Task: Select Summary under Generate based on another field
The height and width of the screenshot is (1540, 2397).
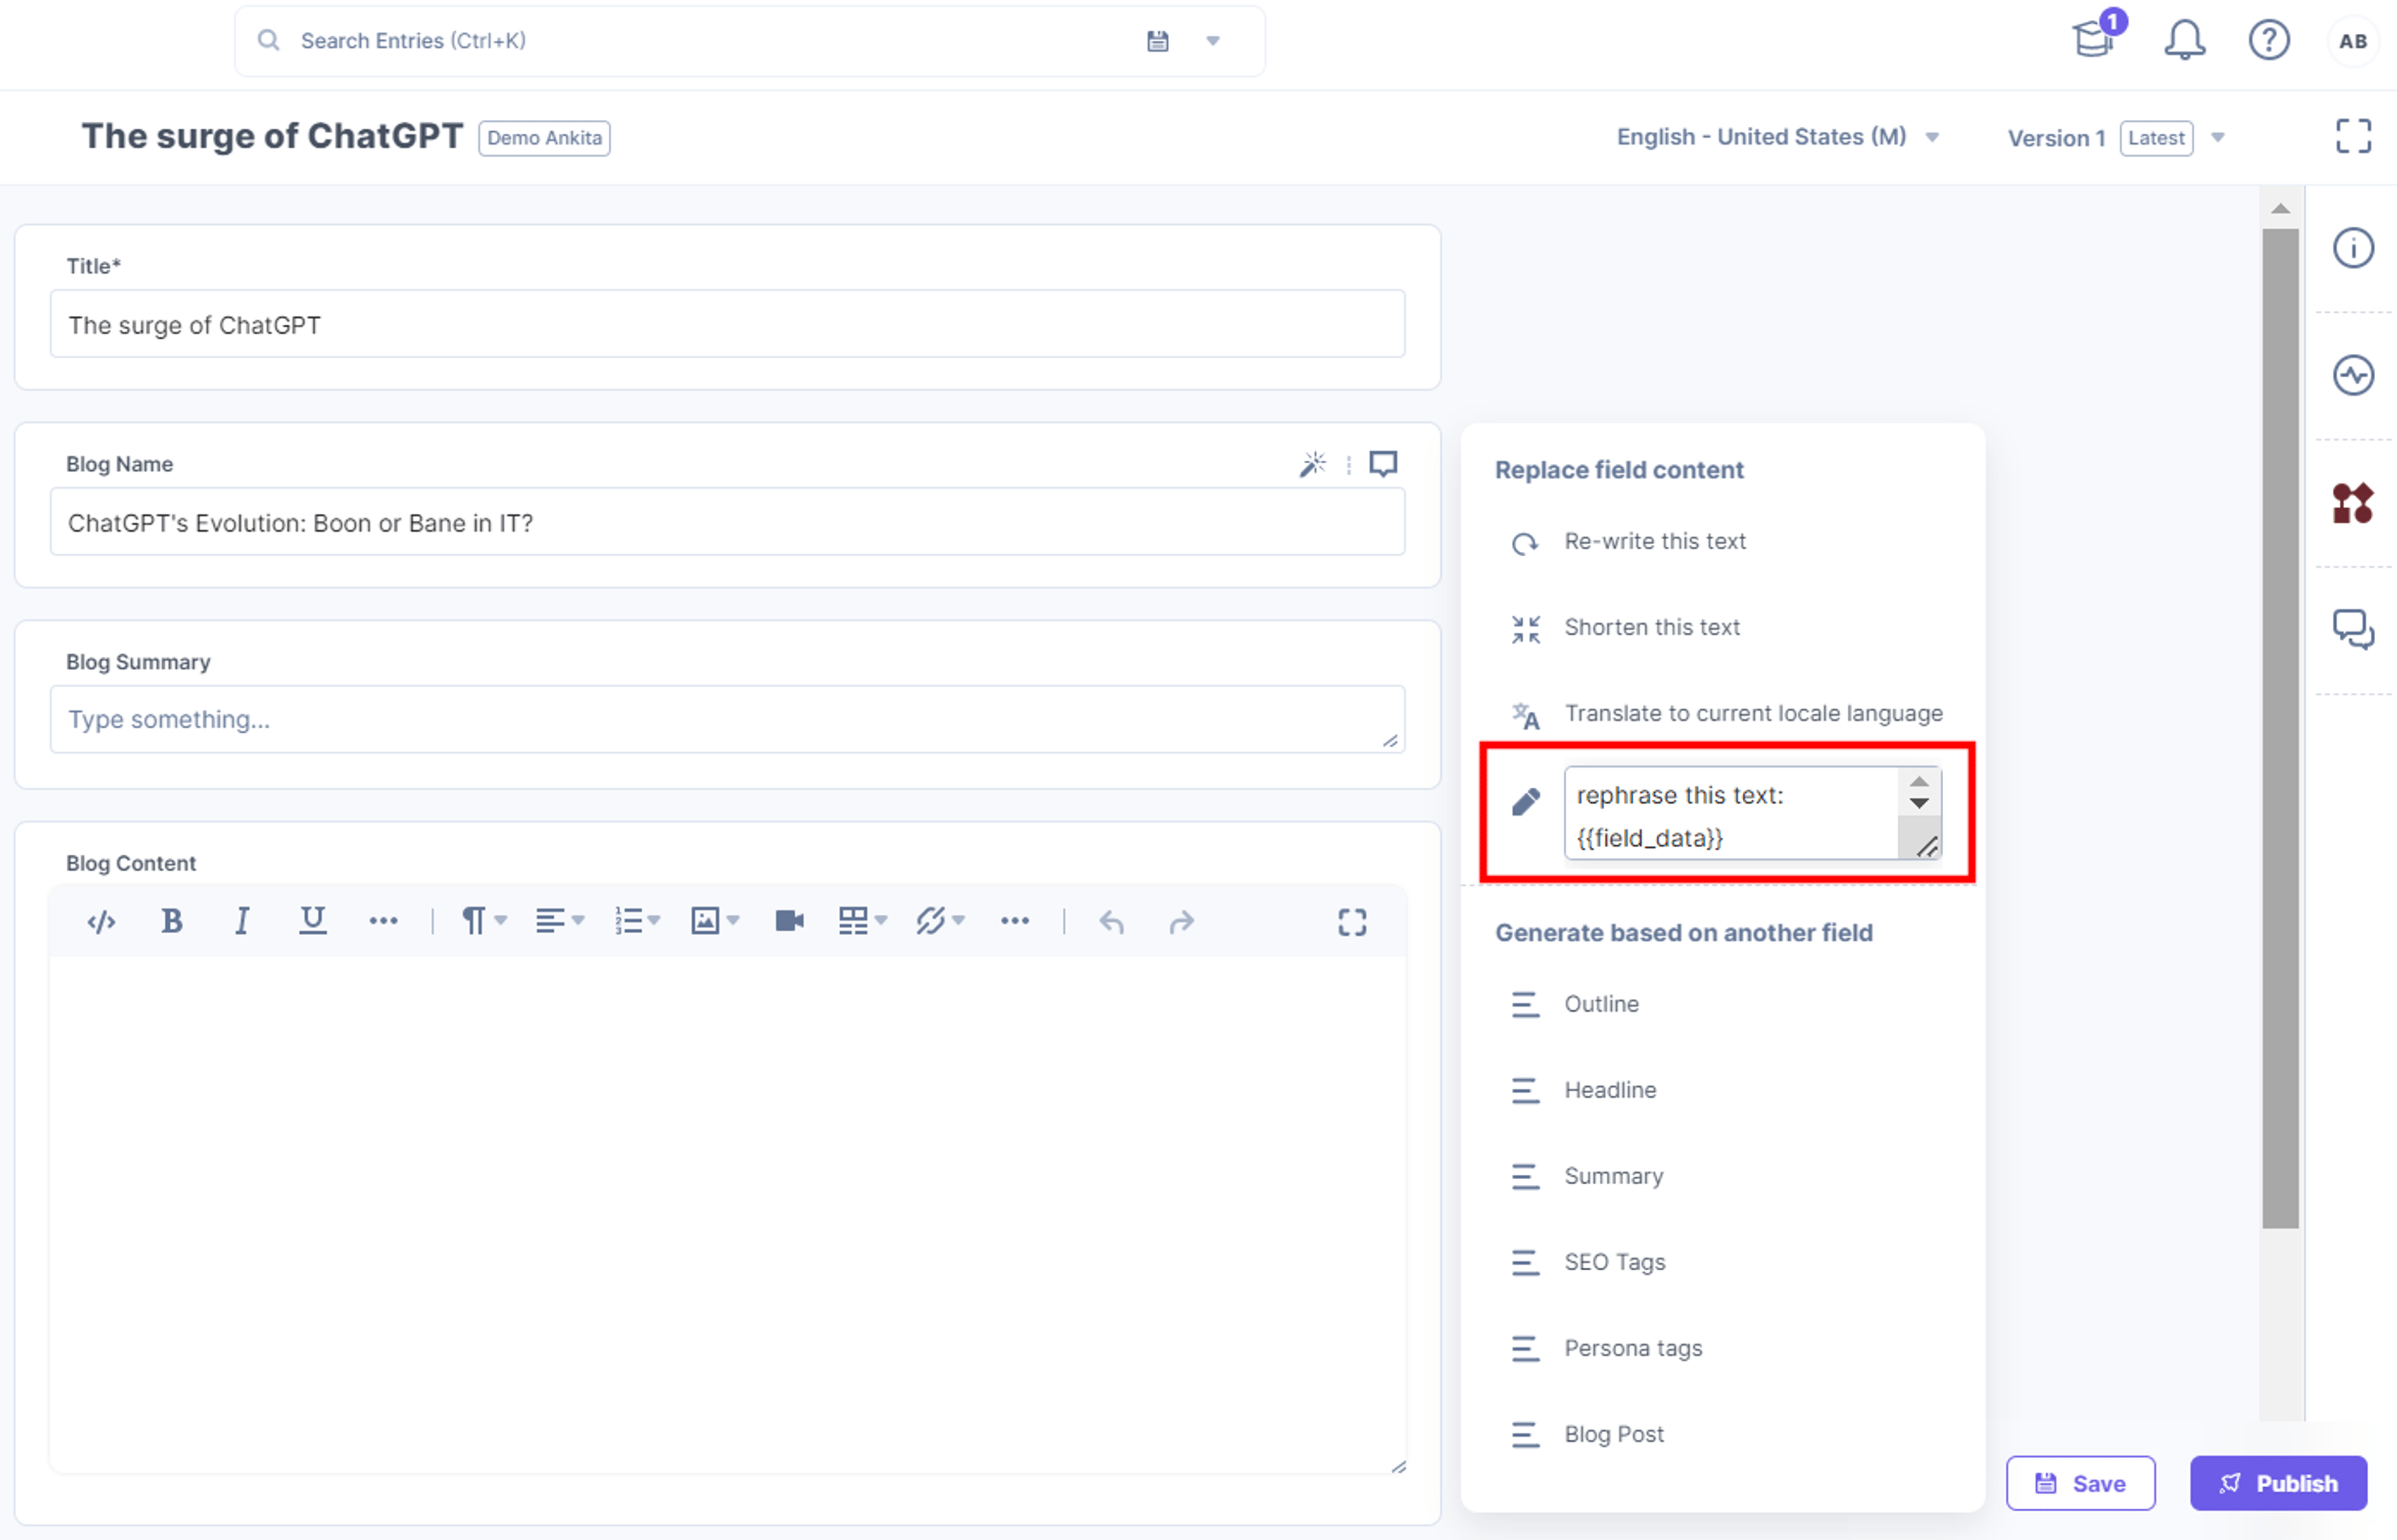Action: [x=1613, y=1177]
